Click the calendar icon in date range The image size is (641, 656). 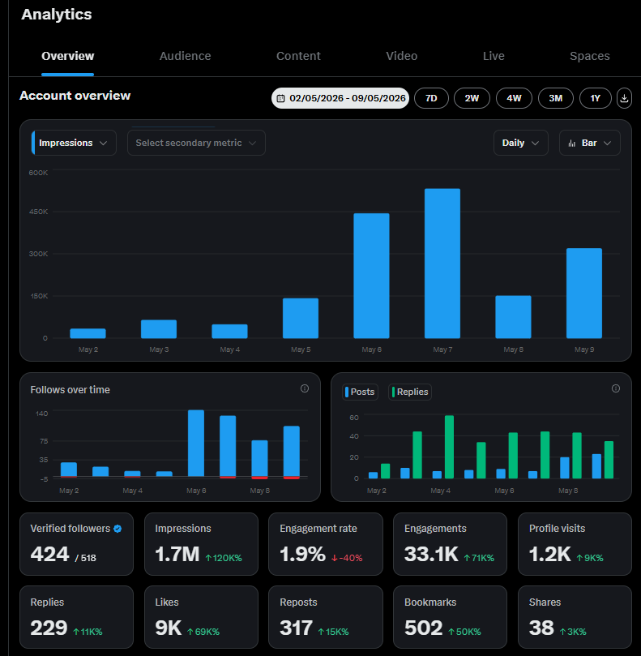[x=281, y=98]
